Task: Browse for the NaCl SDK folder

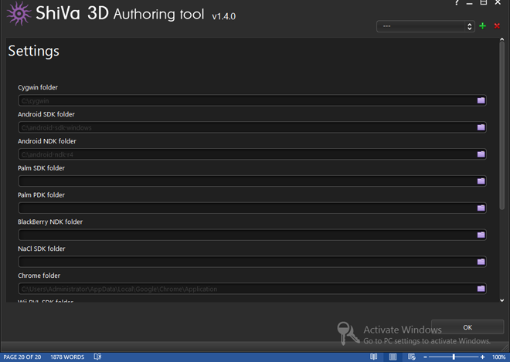Action: pos(481,262)
